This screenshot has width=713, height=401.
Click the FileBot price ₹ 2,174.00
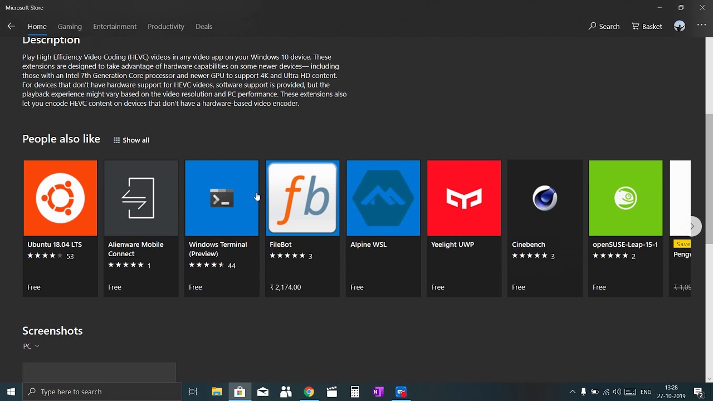(x=285, y=287)
